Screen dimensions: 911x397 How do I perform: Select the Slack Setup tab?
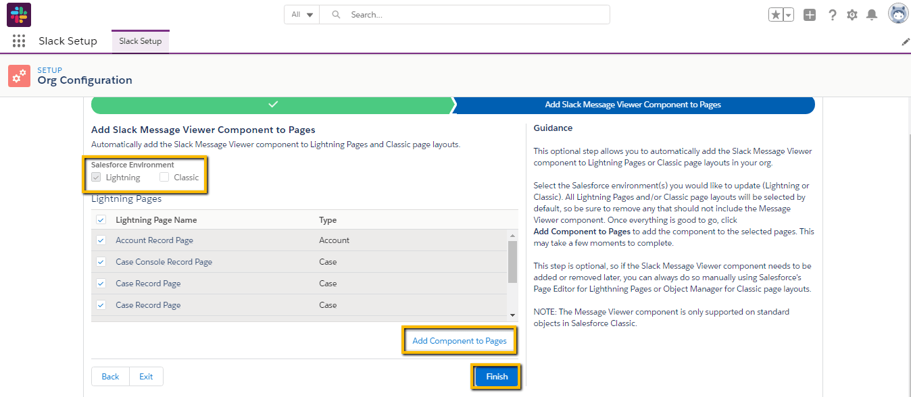141,41
